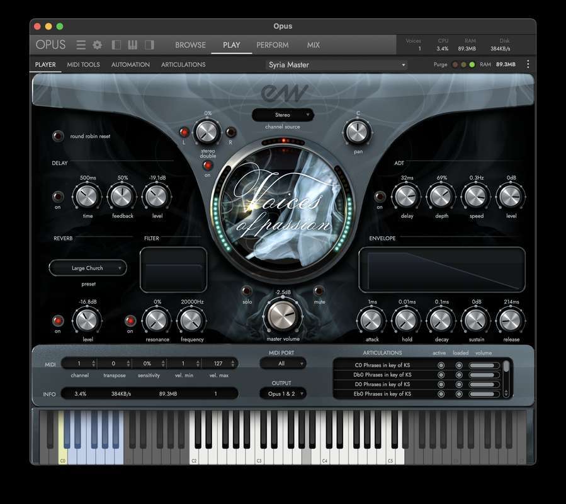Click the mute button
The height and width of the screenshot is (504, 566).
319,291
